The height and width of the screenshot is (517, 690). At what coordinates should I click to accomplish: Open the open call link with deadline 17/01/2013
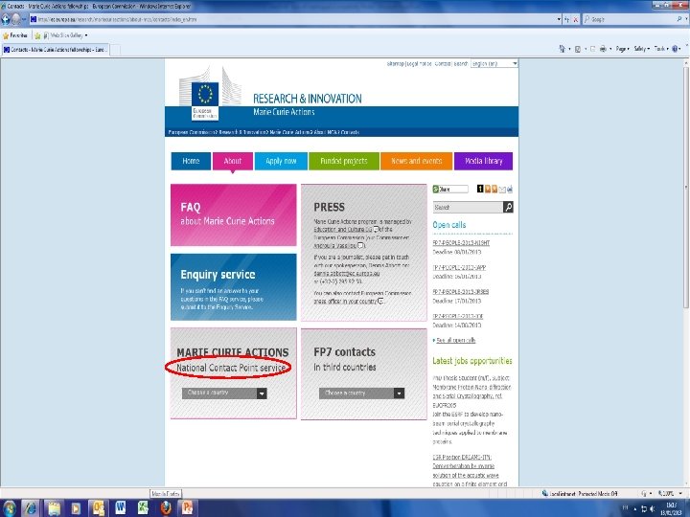(461, 291)
